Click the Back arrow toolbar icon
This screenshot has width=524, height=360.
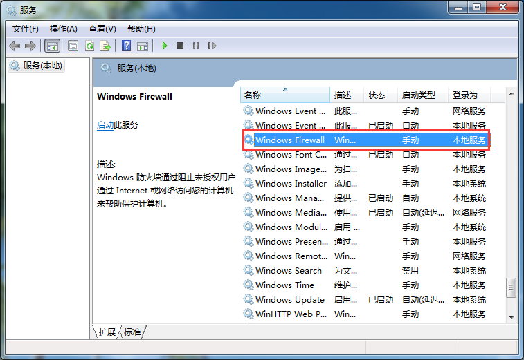[15, 46]
